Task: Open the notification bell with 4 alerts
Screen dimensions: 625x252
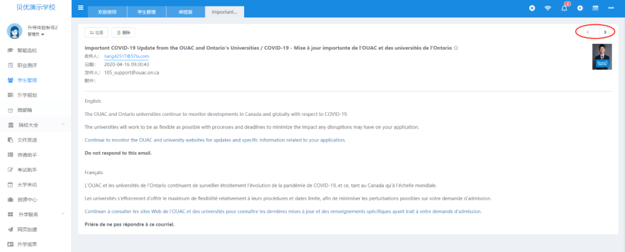Action: tap(564, 8)
